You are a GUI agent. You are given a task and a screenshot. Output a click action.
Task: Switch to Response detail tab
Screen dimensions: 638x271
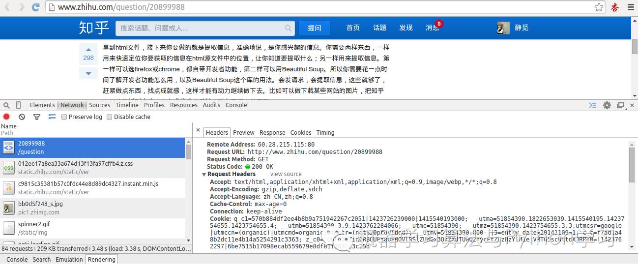pyautogui.click(x=272, y=133)
